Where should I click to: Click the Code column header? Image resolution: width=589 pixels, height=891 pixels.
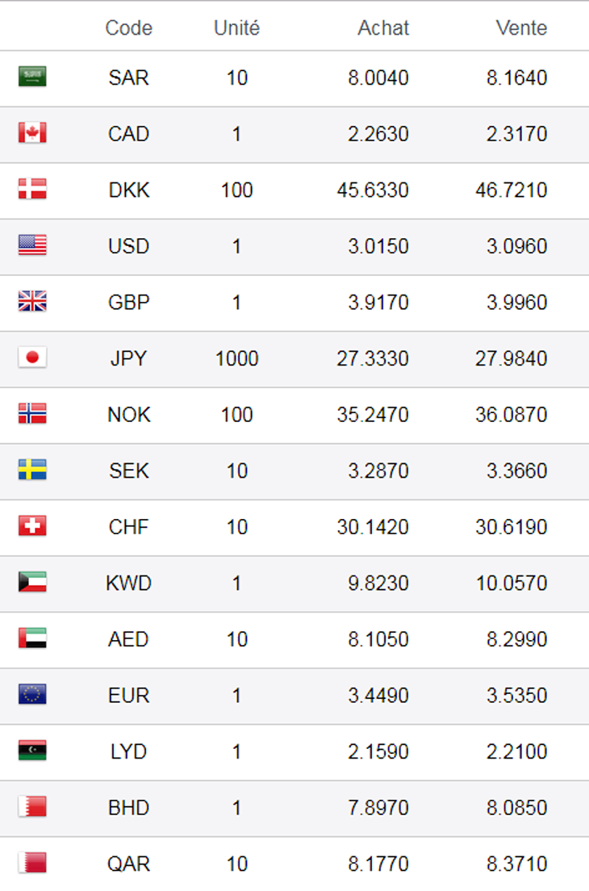(x=128, y=27)
